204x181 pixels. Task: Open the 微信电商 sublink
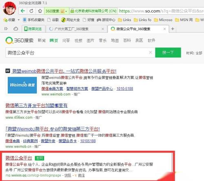pyautogui.click(x=13, y=141)
